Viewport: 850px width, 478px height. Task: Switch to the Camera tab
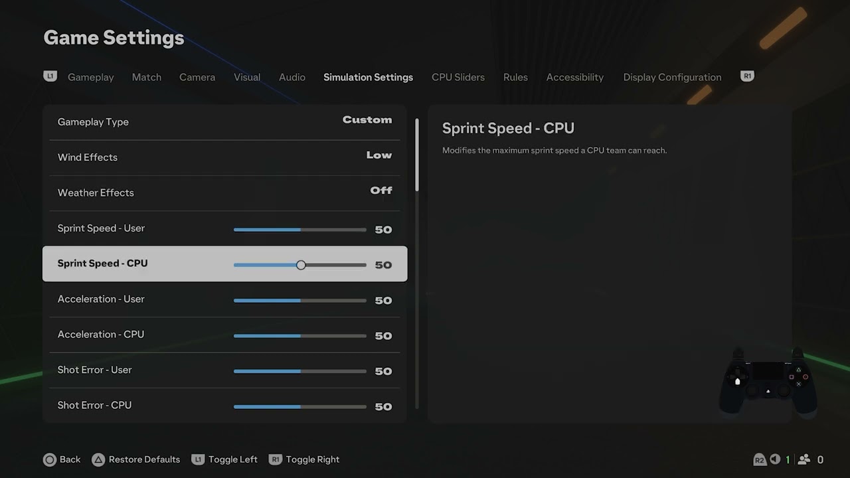pyautogui.click(x=197, y=77)
